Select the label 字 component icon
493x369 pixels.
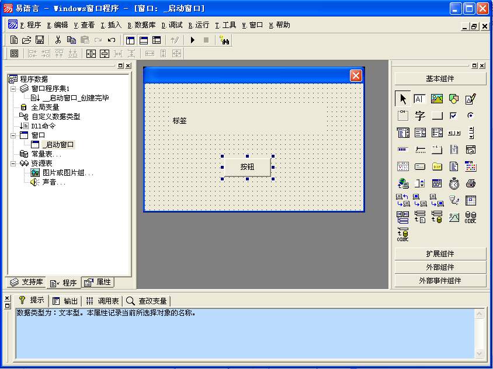[x=420, y=116]
